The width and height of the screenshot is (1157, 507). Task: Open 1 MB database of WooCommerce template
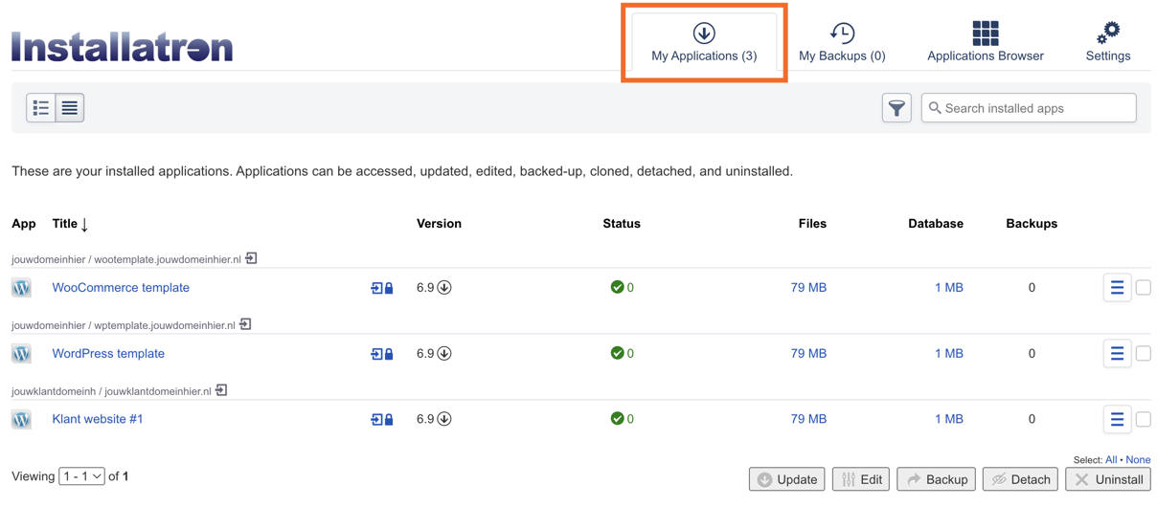pos(948,288)
